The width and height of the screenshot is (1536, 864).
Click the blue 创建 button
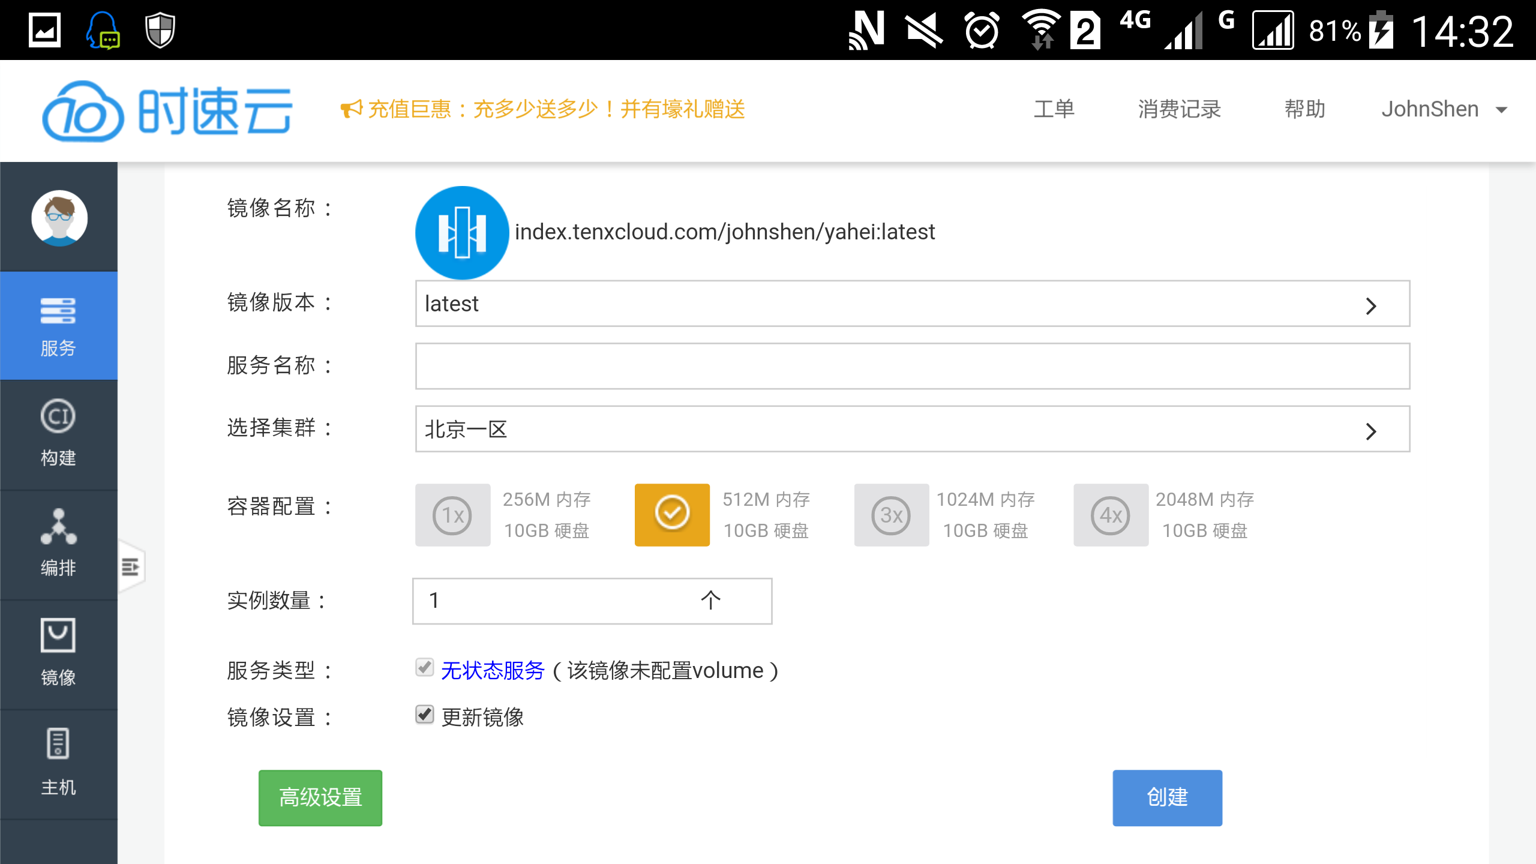1167,797
